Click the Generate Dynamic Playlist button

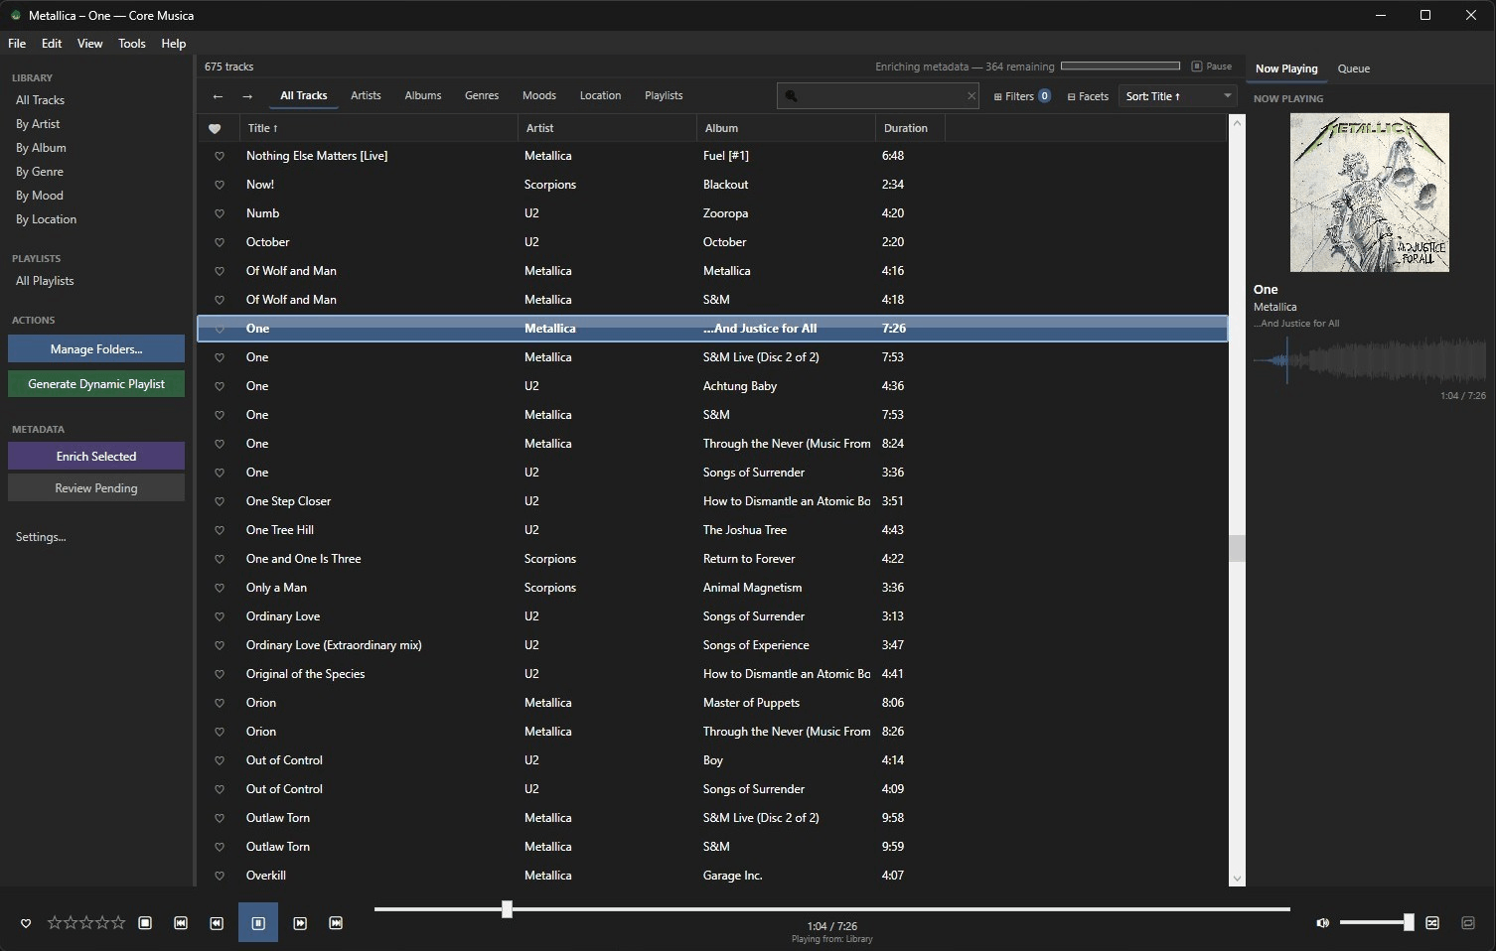pos(96,384)
